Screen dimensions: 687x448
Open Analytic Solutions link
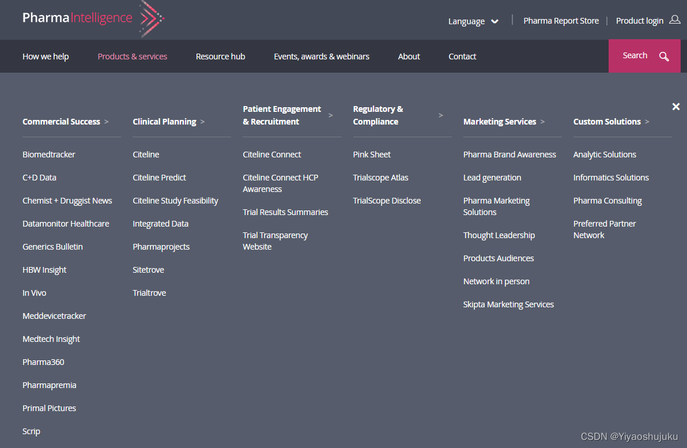click(605, 155)
